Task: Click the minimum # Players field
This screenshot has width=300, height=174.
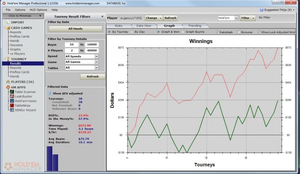Action: coord(72,50)
